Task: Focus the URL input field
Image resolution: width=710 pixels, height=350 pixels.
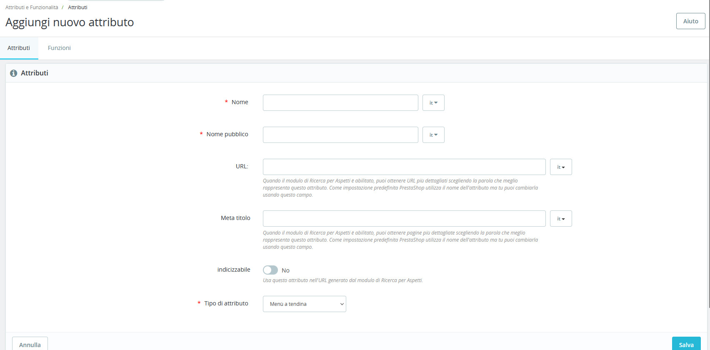Action: [404, 167]
